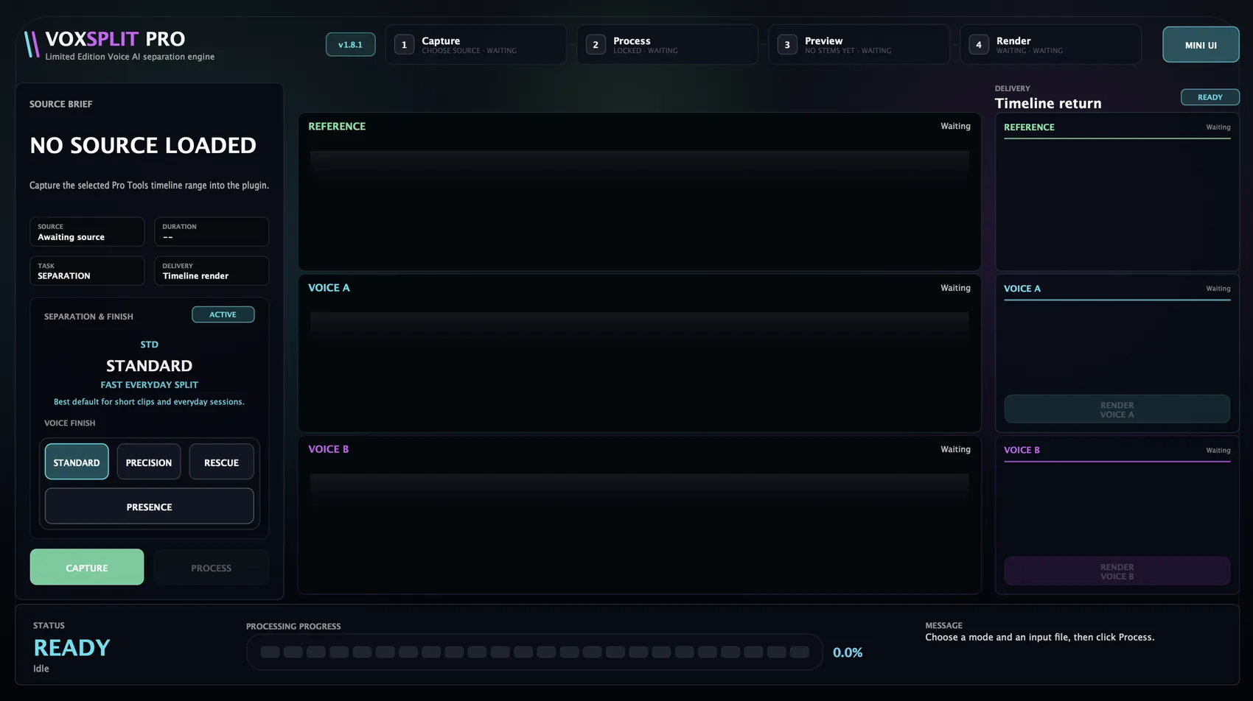Viewport: 1253px width, 701px height.
Task: Click the v1.8.1 version badge
Action: tap(350, 45)
